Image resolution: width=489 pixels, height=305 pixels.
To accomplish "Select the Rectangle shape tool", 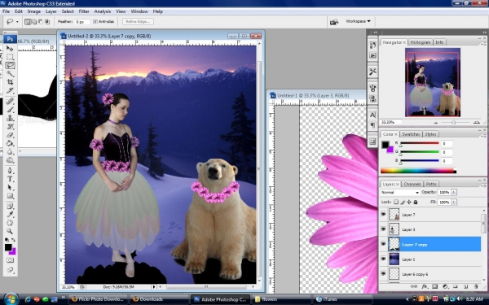I will point(10,196).
